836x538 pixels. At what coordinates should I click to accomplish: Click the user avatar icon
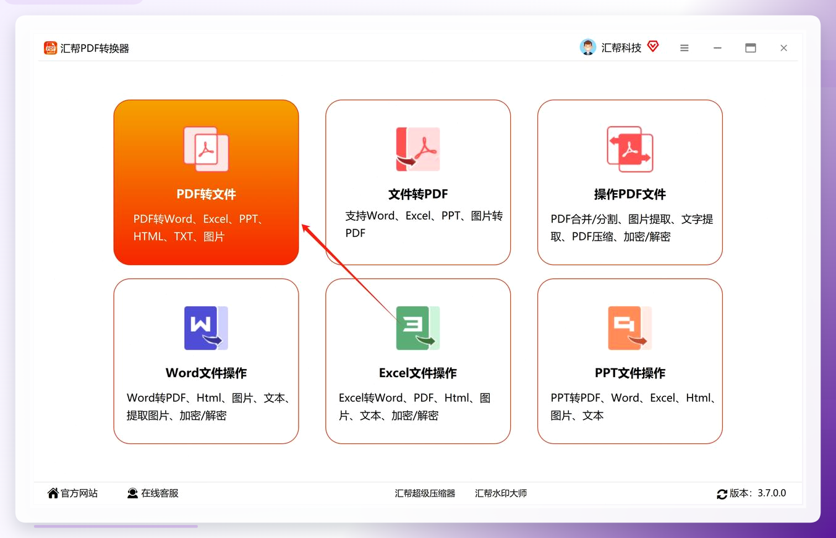pos(587,48)
